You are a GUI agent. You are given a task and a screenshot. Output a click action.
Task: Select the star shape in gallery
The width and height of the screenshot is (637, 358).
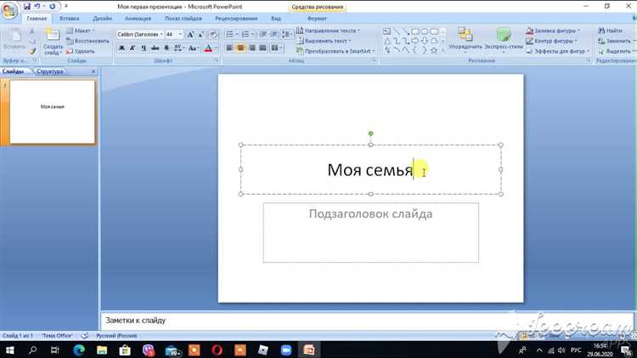(434, 50)
